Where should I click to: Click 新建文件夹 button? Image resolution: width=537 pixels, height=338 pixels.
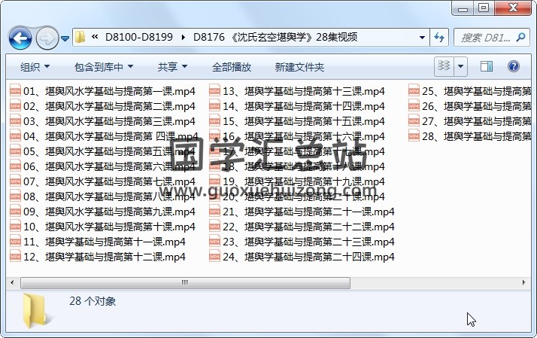(x=299, y=67)
